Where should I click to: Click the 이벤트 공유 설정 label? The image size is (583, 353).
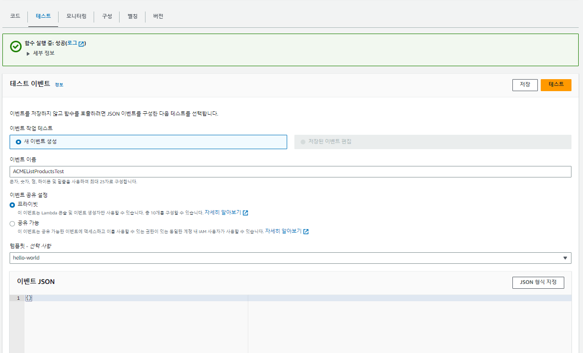(29, 195)
